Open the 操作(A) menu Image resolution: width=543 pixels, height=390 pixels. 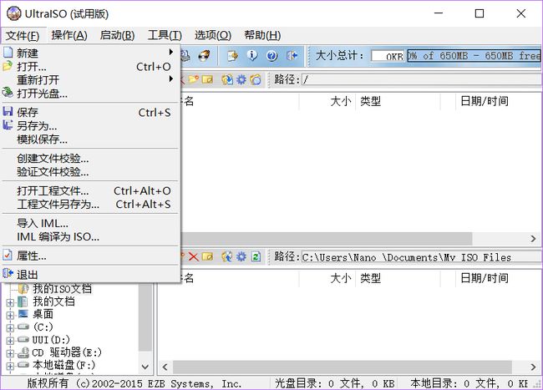[69, 35]
